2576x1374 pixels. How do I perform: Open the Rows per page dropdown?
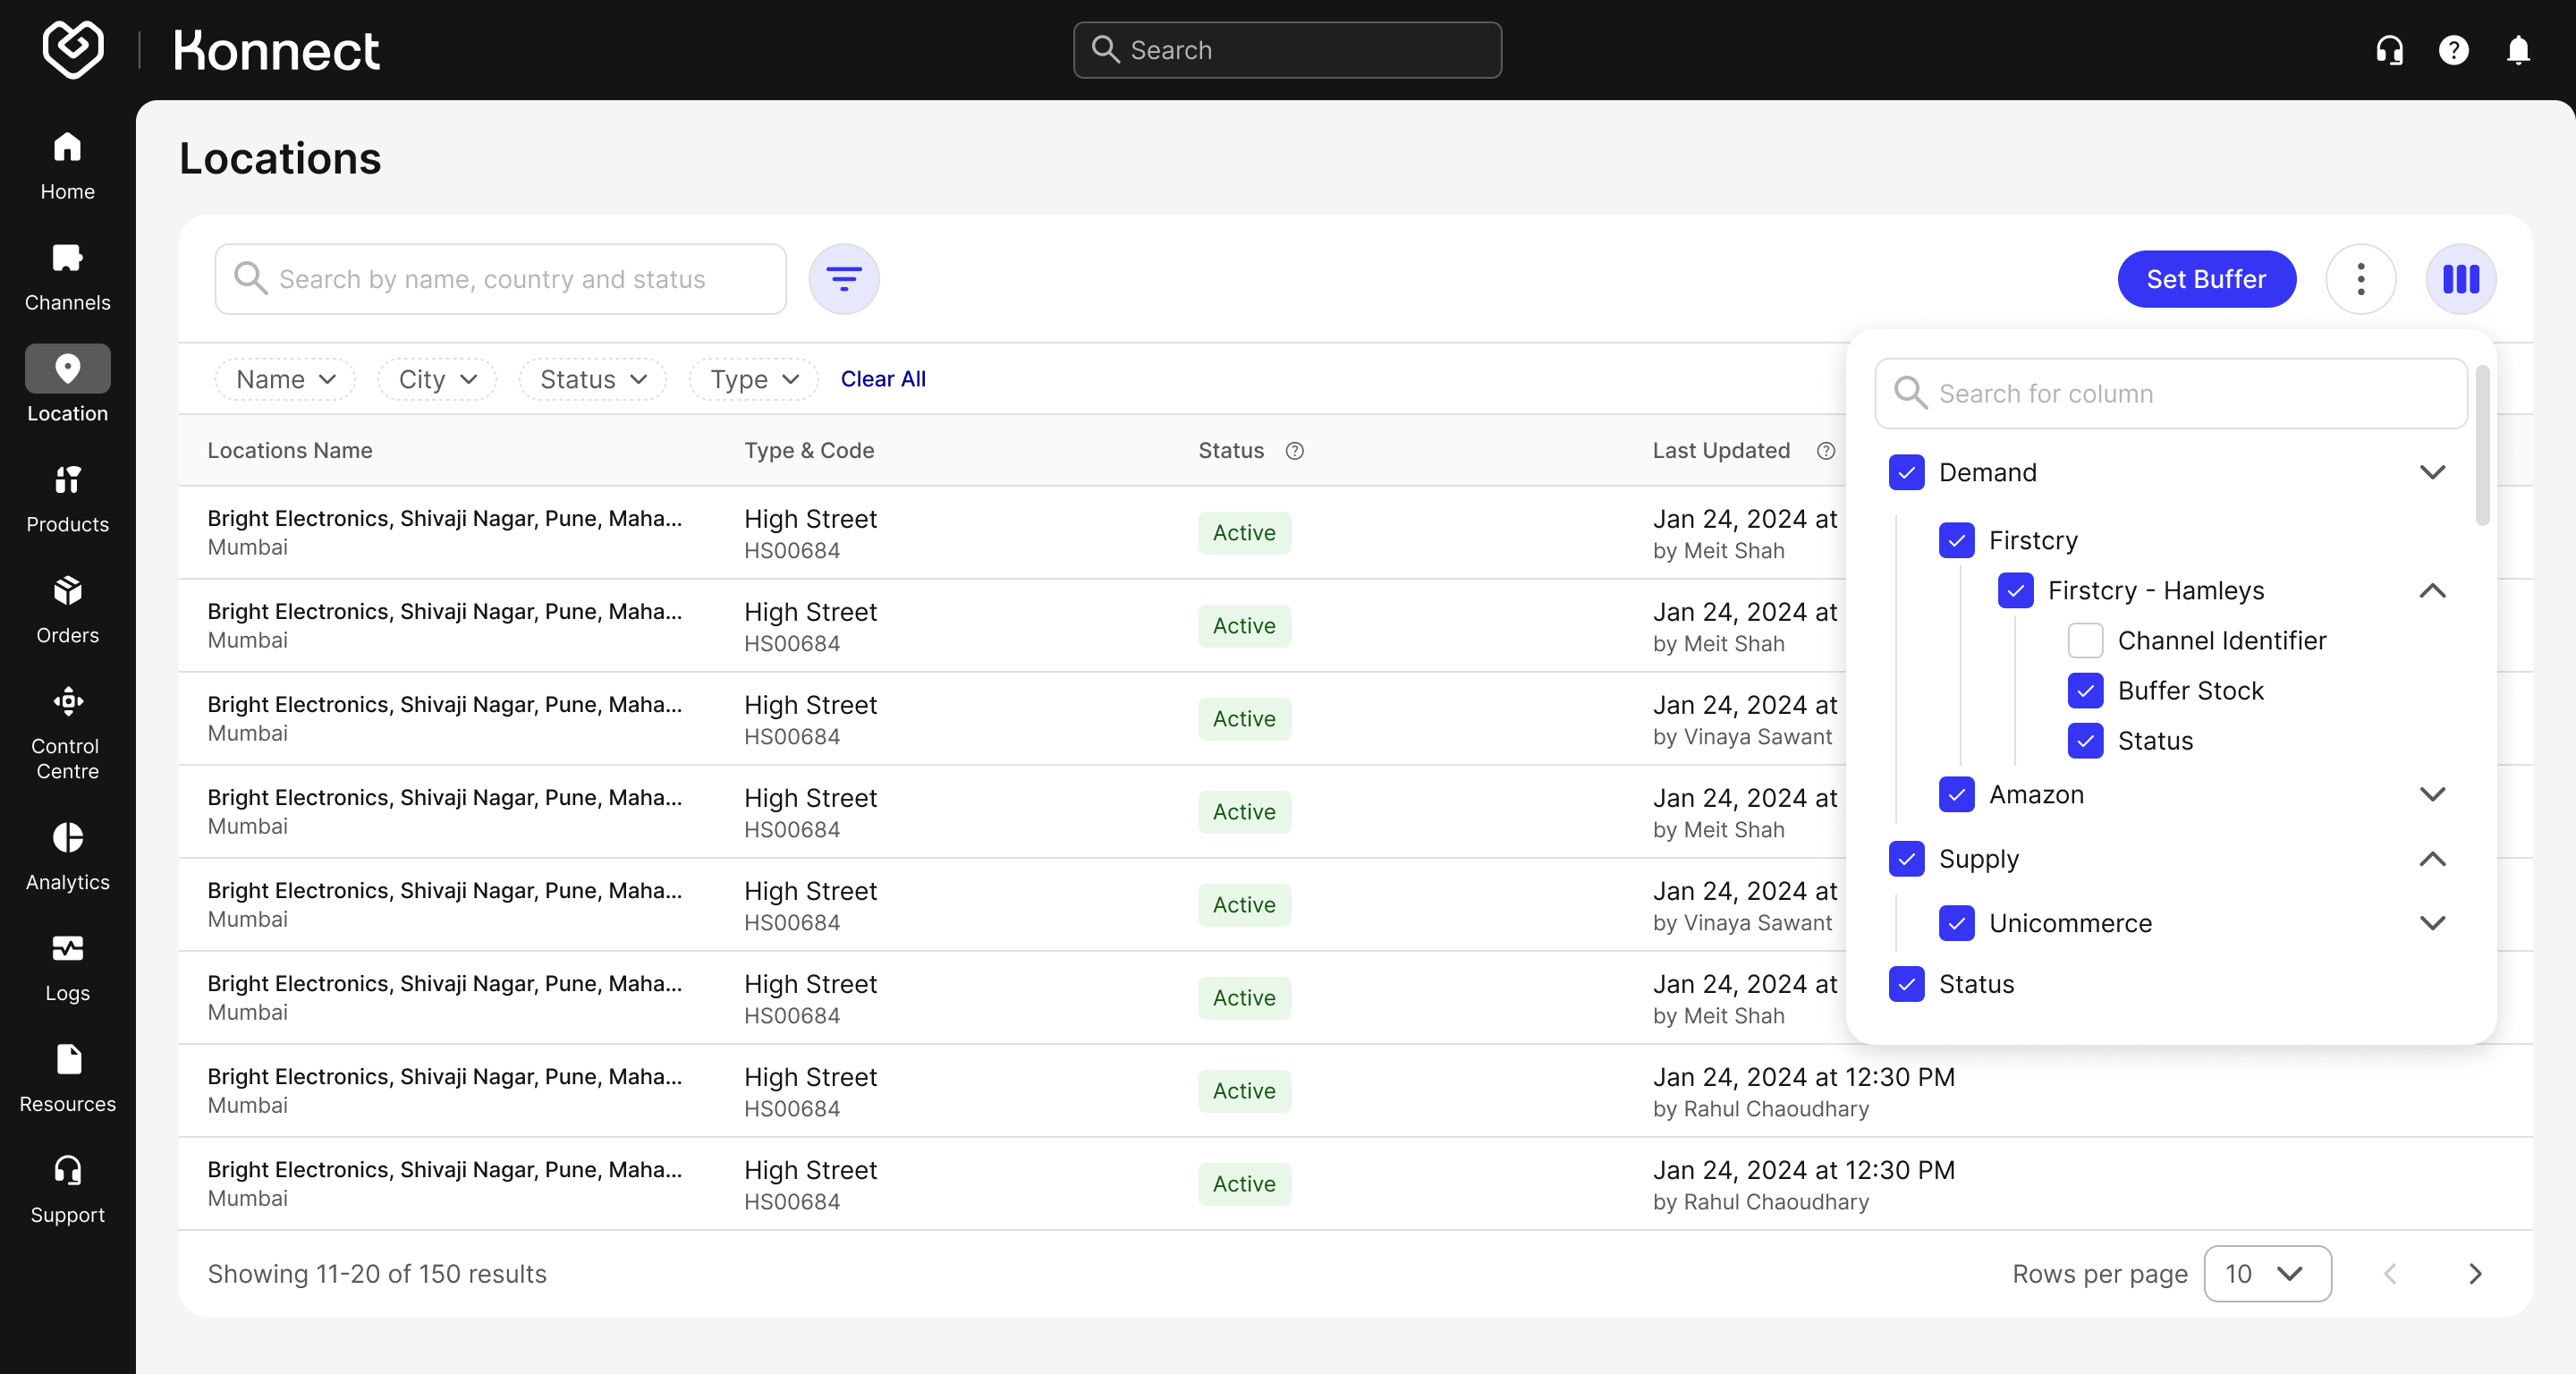pos(2267,1274)
